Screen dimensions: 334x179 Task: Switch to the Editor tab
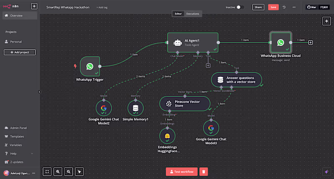coord(178,14)
